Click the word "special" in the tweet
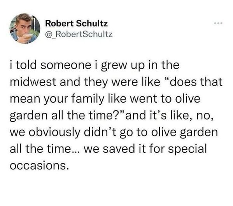The height and width of the screenshot is (206, 233). click(187, 149)
